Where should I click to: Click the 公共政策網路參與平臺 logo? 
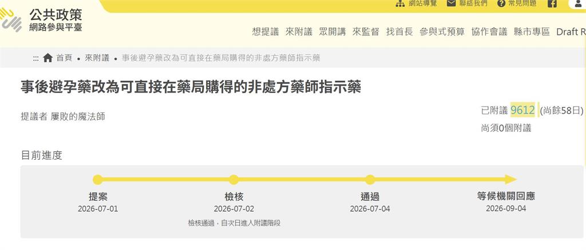coord(41,19)
